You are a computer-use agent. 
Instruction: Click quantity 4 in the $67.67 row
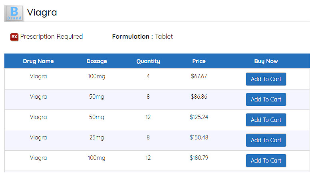148,76
